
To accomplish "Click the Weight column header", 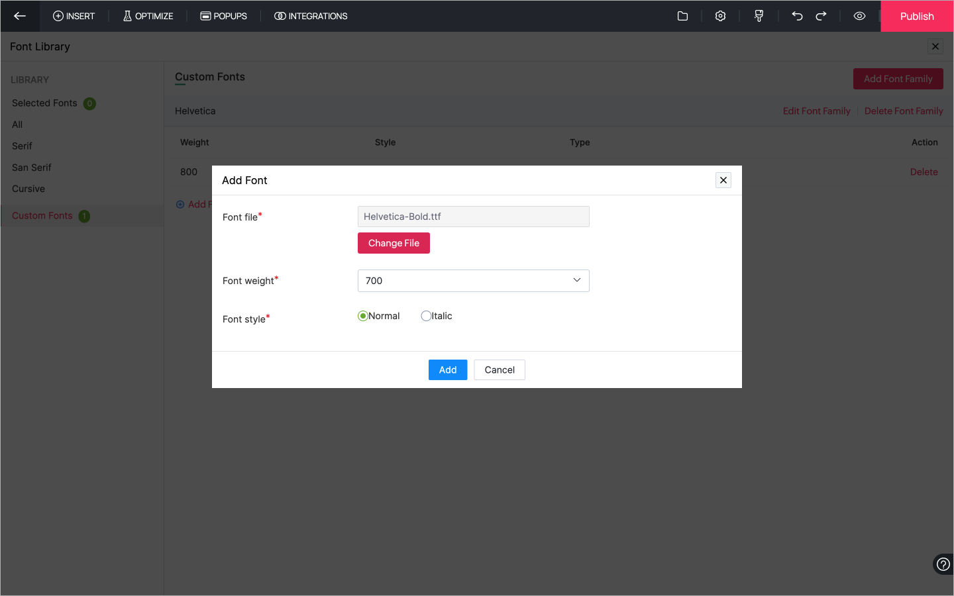I will pyautogui.click(x=194, y=142).
